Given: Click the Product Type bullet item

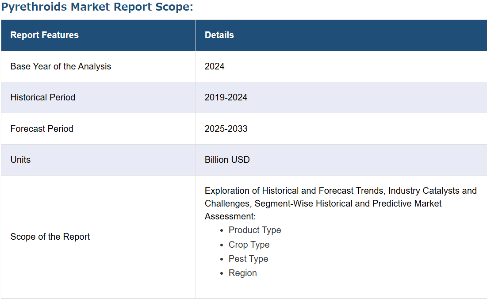Looking at the screenshot, I should click(x=255, y=230).
